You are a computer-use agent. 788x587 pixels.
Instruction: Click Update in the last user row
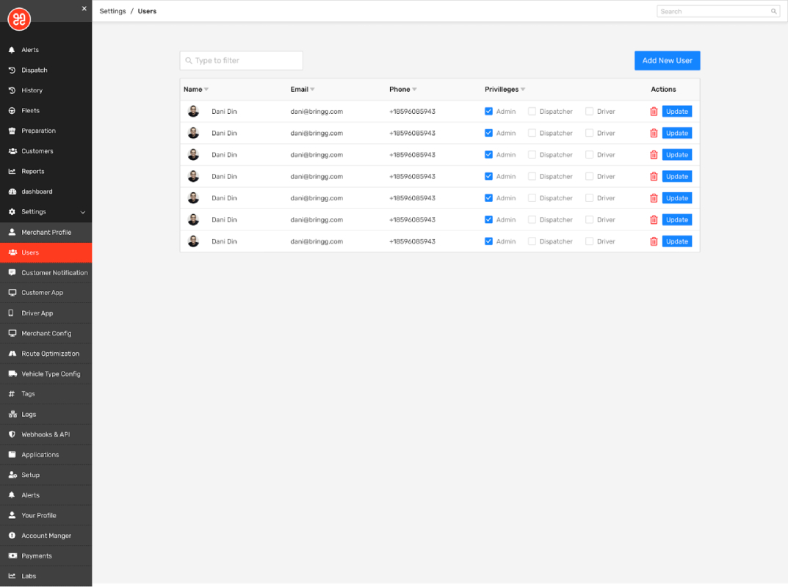[677, 241]
